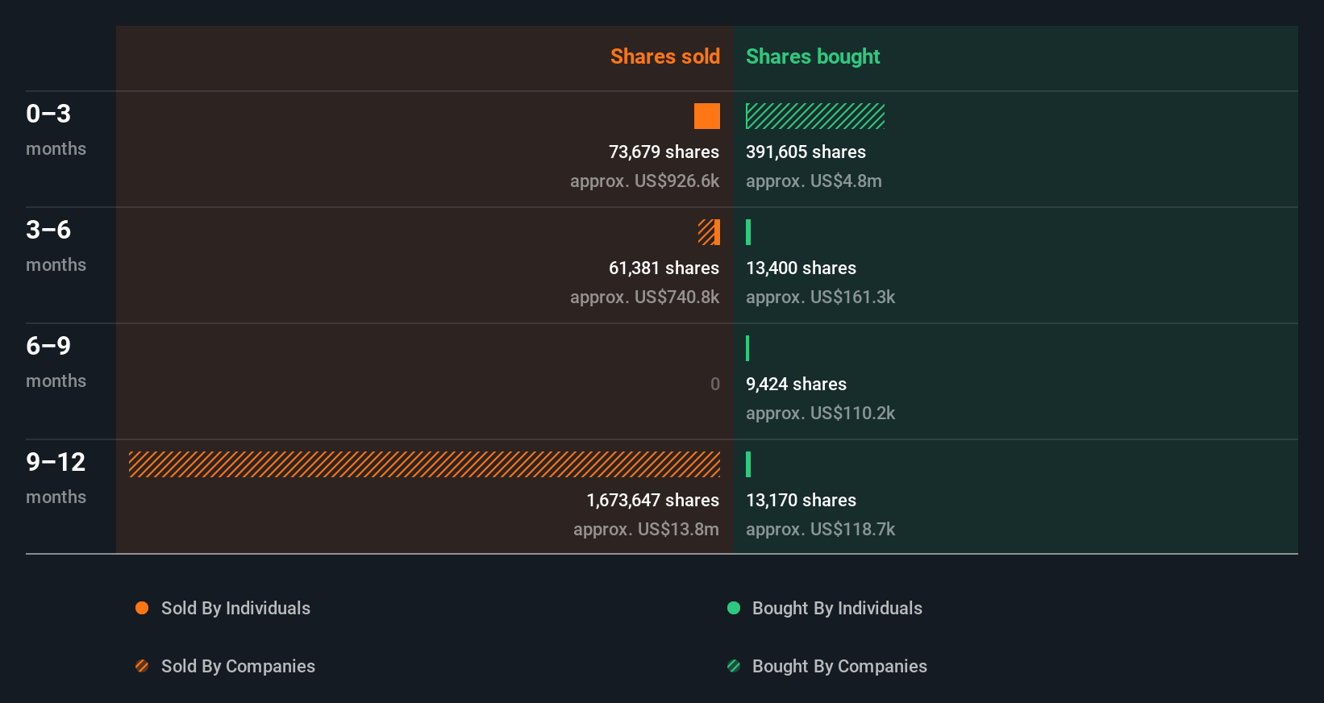
Task: Toggle the Sold By Individuals legend label
Action: (x=235, y=608)
